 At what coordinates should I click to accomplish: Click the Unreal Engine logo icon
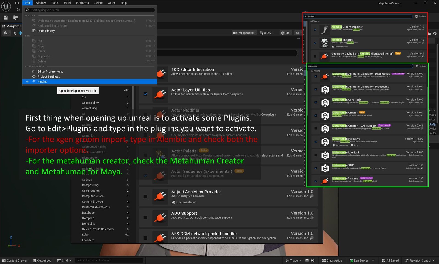[6, 6]
